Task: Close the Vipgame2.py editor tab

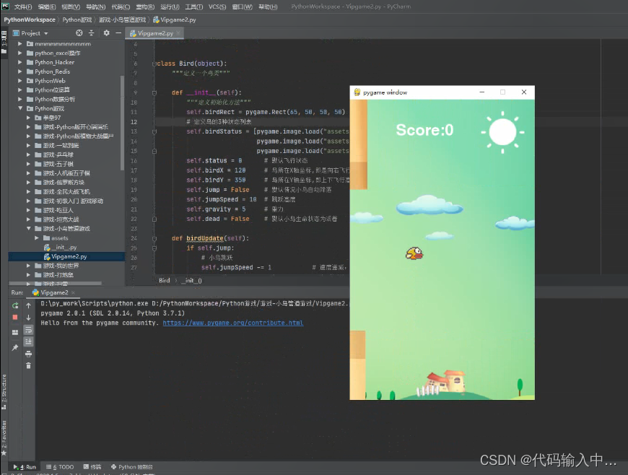Action: (178, 33)
